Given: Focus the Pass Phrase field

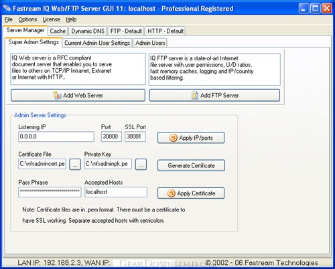Looking at the screenshot, I should [x=50, y=192].
